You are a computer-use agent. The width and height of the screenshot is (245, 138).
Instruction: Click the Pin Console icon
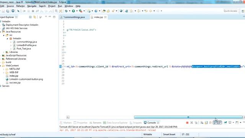point(225,123)
